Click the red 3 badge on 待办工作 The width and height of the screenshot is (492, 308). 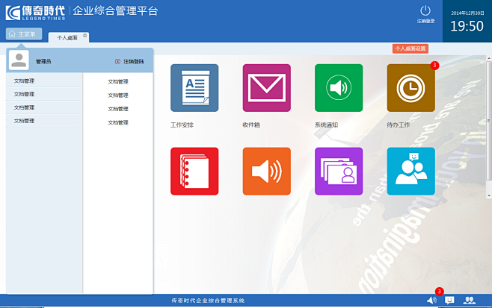(x=434, y=65)
